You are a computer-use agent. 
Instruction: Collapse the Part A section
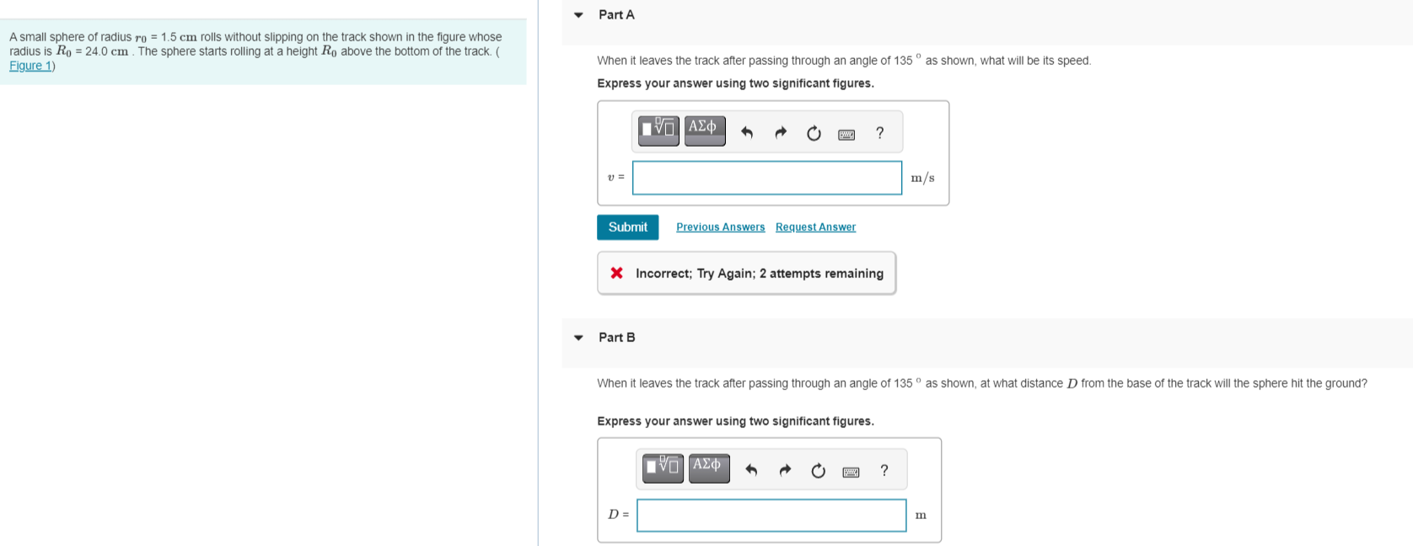click(578, 14)
